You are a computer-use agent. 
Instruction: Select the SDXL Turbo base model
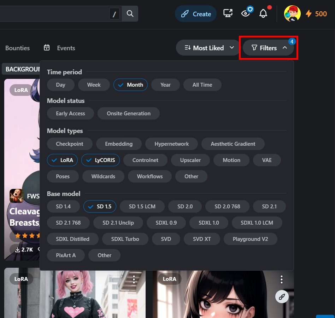(125, 239)
